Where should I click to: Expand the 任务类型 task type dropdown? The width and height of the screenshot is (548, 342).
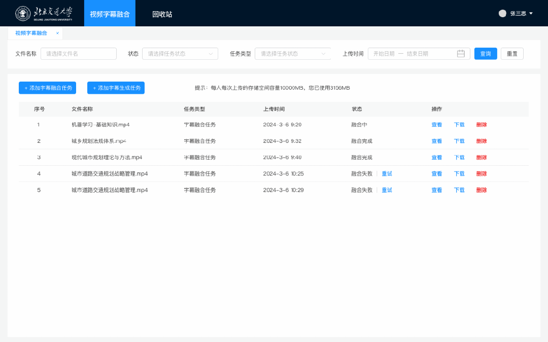pyautogui.click(x=293, y=54)
